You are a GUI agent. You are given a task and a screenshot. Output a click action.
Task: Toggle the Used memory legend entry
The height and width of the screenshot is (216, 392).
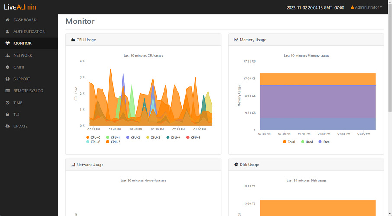pyautogui.click(x=307, y=142)
